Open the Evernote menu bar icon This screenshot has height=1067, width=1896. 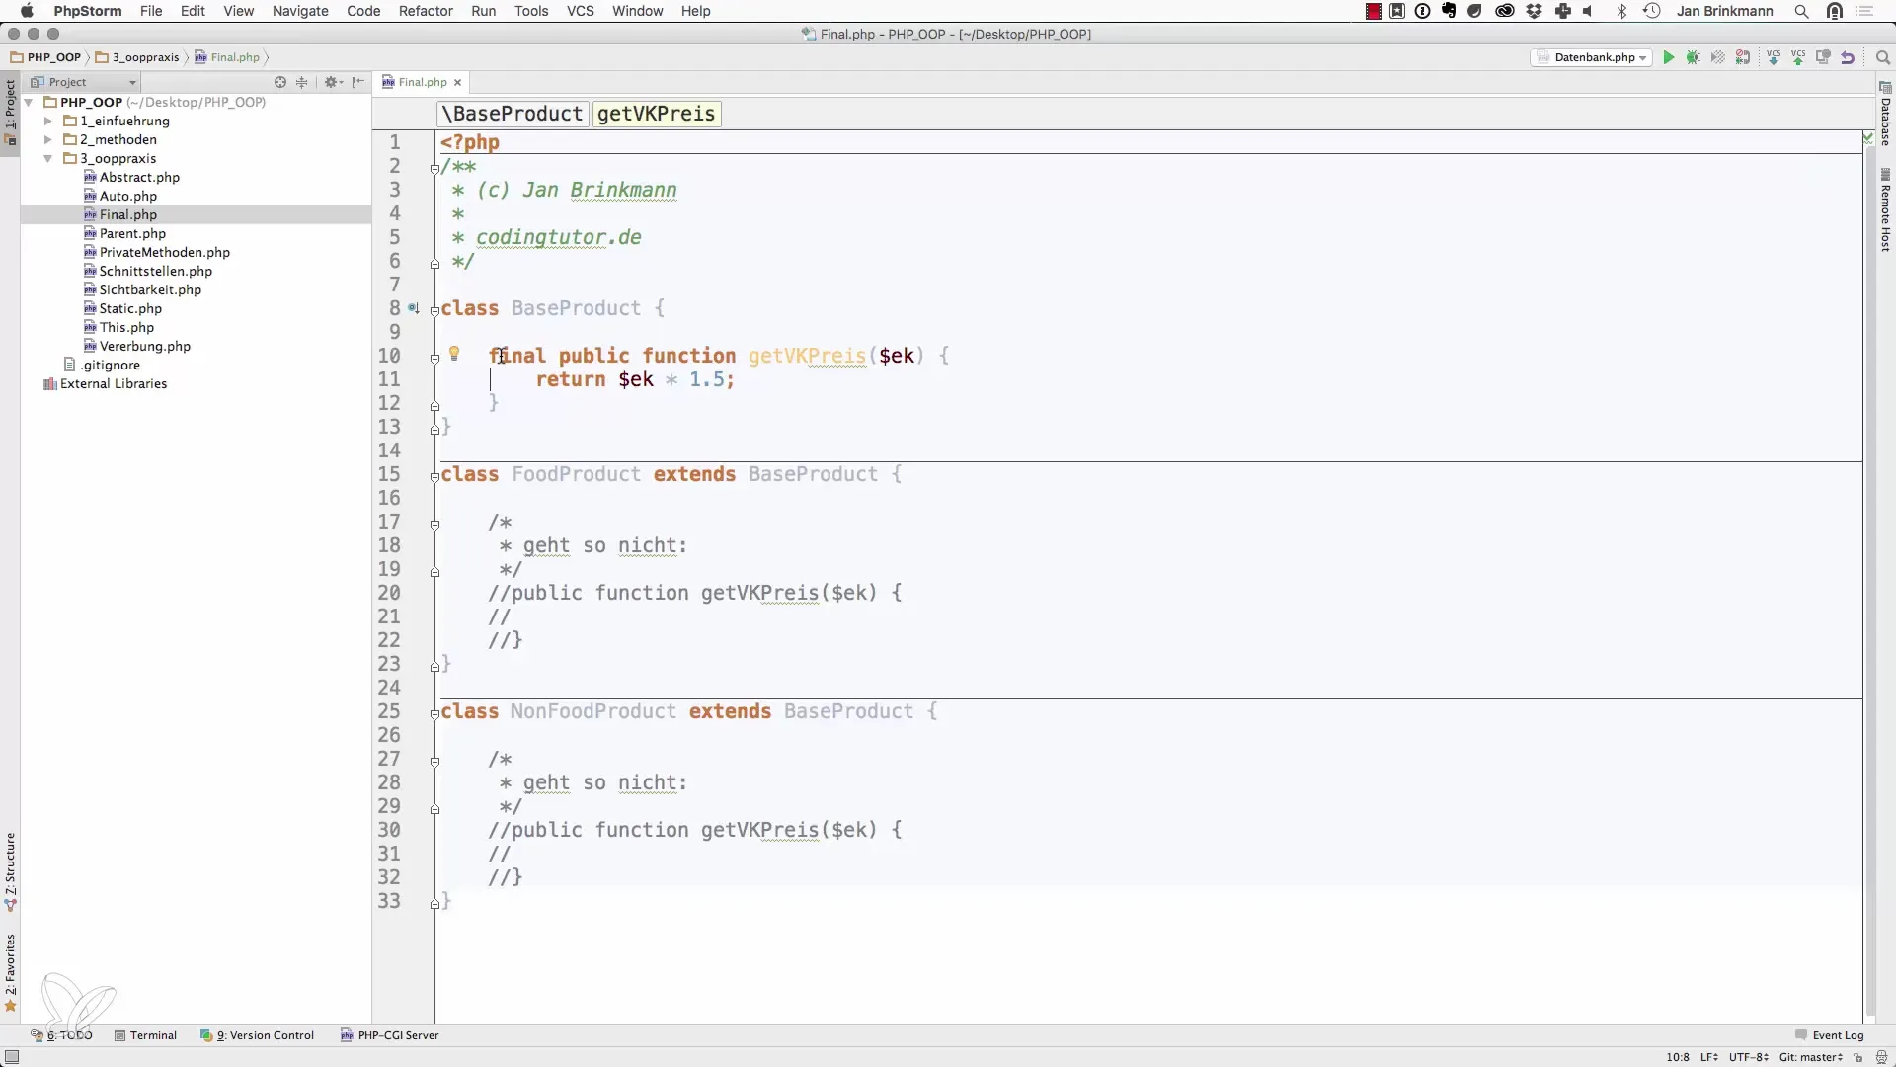tap(1449, 11)
